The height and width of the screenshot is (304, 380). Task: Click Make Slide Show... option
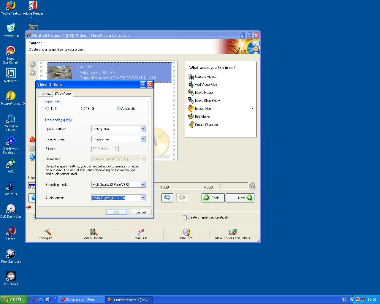point(208,101)
